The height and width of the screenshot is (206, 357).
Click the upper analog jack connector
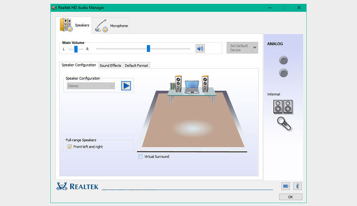coord(283,60)
